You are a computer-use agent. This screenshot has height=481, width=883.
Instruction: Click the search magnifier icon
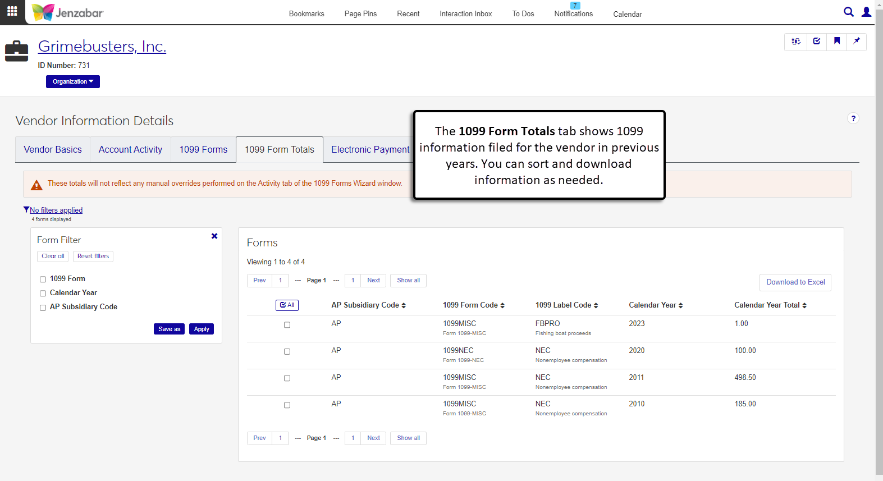pyautogui.click(x=848, y=12)
